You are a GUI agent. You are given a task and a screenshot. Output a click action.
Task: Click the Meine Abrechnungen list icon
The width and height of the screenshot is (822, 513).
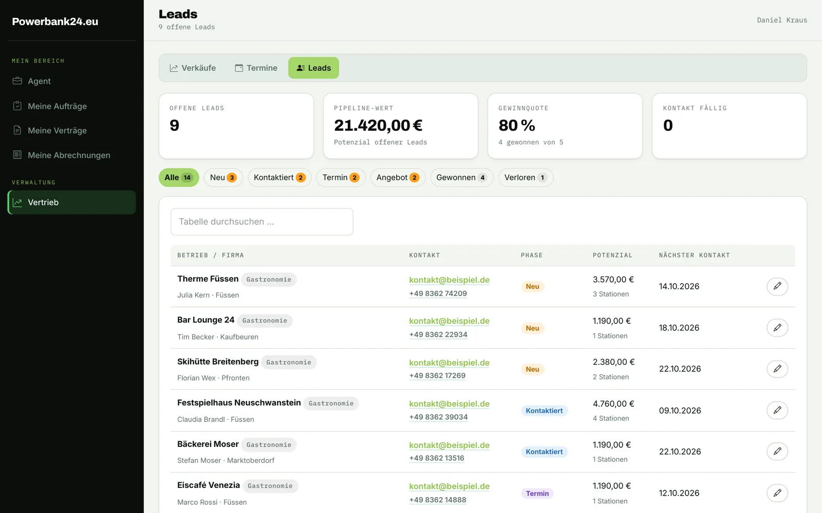pos(17,155)
